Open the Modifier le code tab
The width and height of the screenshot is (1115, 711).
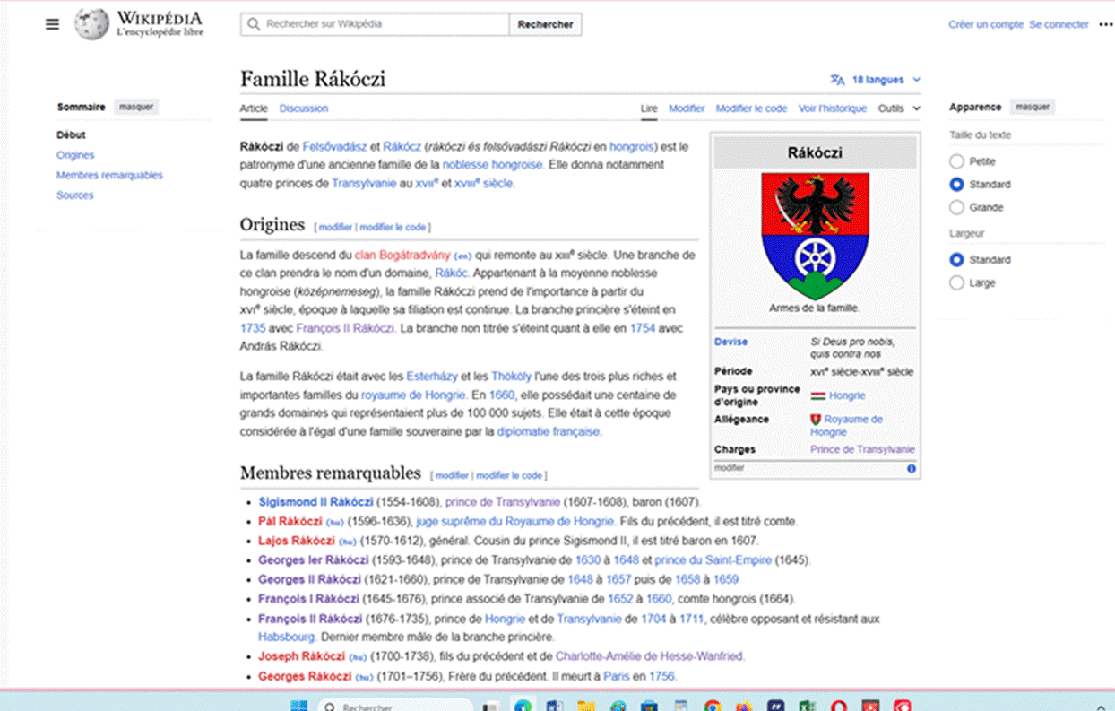(751, 108)
